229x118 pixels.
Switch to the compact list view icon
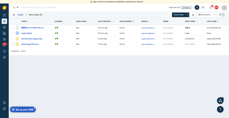click(x=193, y=15)
